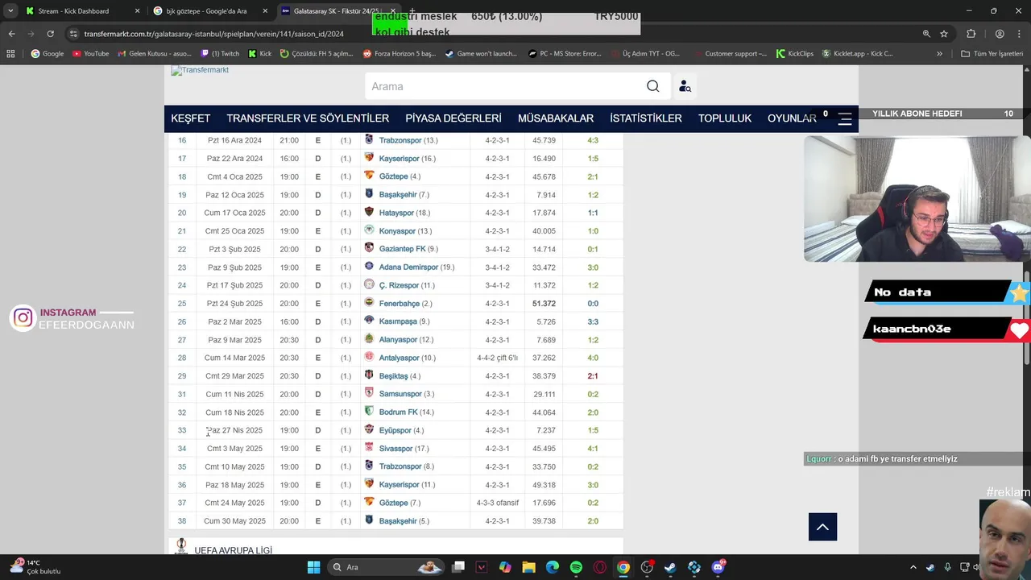Open the Adana Demirspor team link

tap(408, 267)
